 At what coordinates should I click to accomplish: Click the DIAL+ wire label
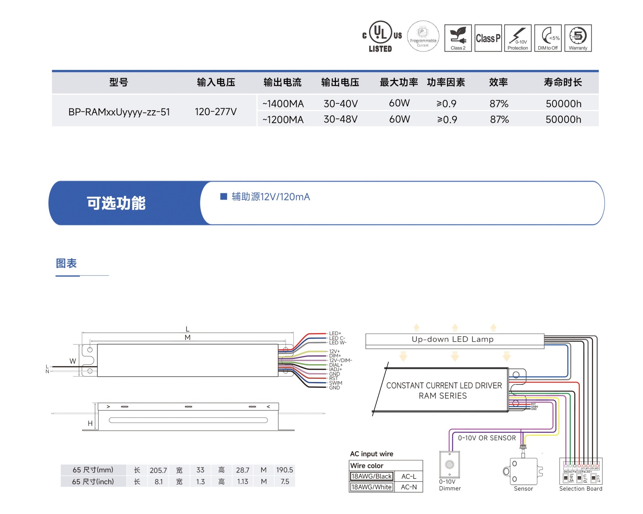(336, 365)
